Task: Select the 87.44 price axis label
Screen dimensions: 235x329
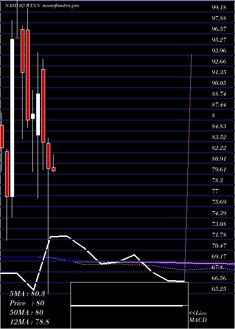Action: click(x=219, y=105)
